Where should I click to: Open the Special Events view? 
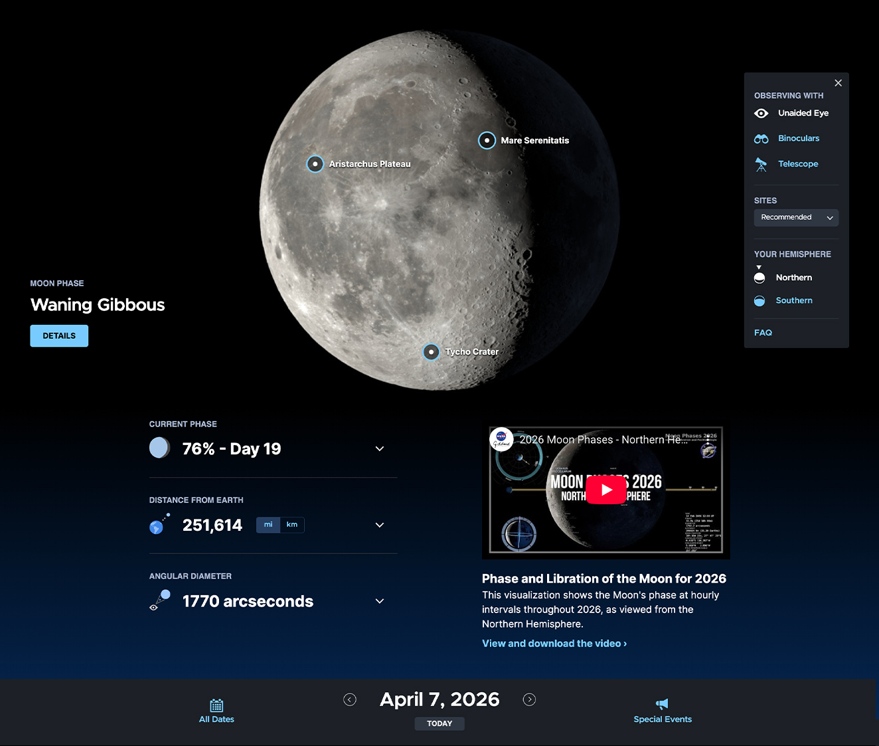click(x=662, y=710)
